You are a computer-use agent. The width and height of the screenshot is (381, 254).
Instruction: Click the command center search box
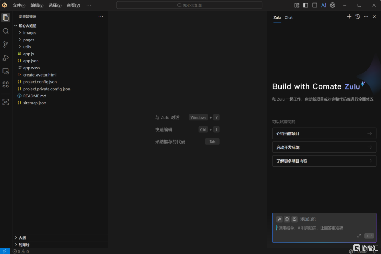click(189, 5)
